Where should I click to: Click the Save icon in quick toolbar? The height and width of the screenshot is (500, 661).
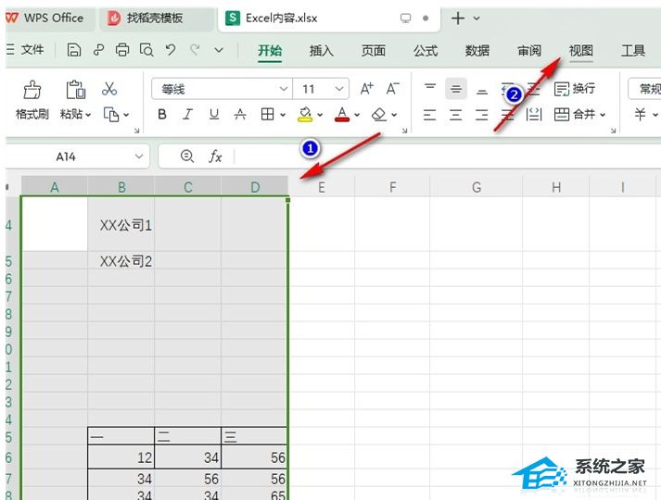coord(74,50)
